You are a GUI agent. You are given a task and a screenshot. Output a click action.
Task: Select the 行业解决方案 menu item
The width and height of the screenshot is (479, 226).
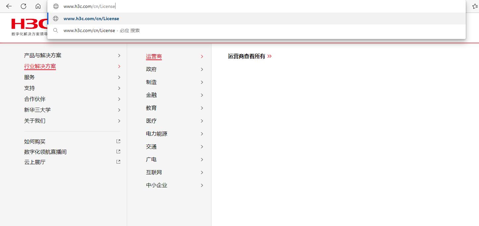tap(40, 66)
